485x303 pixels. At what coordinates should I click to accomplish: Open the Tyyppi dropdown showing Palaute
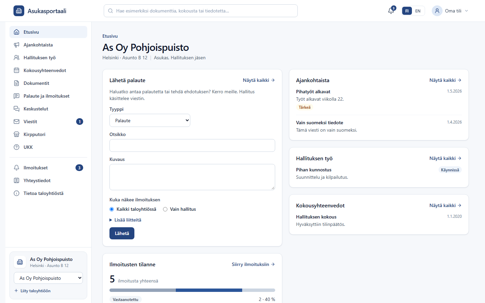pos(150,121)
